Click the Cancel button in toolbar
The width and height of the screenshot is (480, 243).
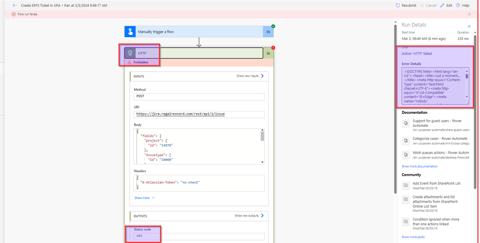[x=428, y=5]
